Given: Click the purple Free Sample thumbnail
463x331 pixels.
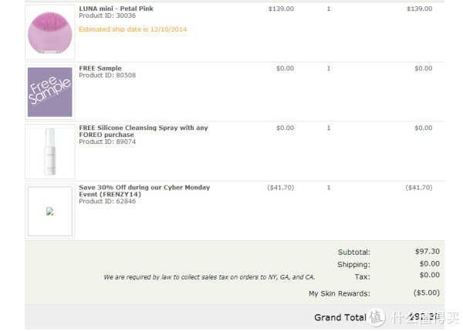Looking at the screenshot, I should click(x=50, y=92).
